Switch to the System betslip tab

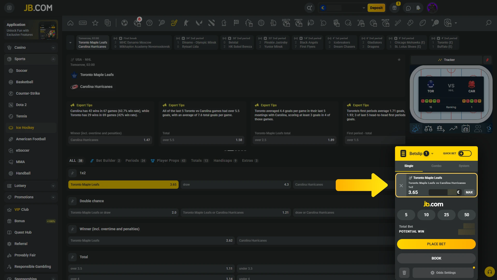tap(464, 166)
